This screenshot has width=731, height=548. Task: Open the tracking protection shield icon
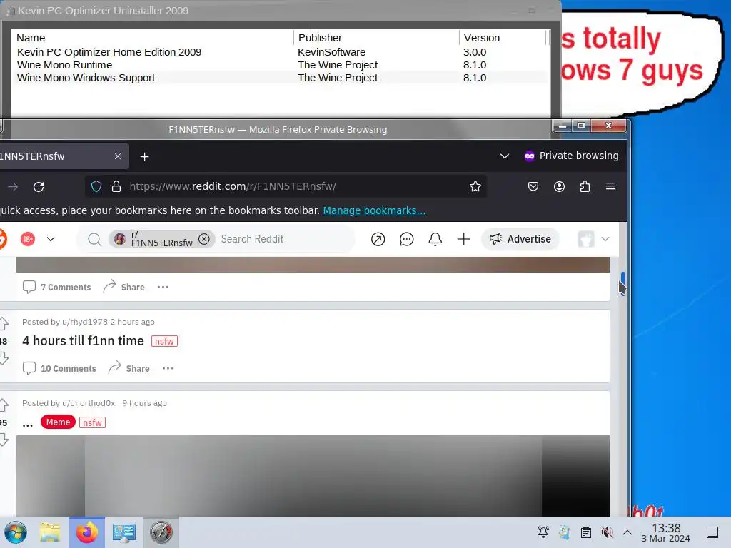pos(96,187)
